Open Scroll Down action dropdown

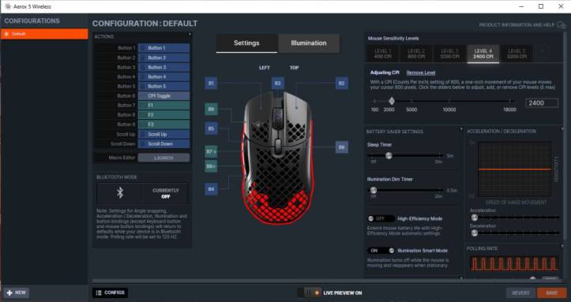point(163,144)
